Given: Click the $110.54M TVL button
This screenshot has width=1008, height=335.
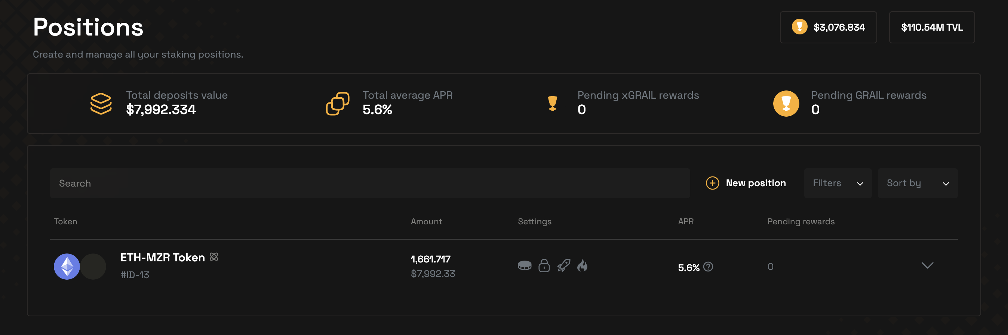Looking at the screenshot, I should pyautogui.click(x=931, y=27).
